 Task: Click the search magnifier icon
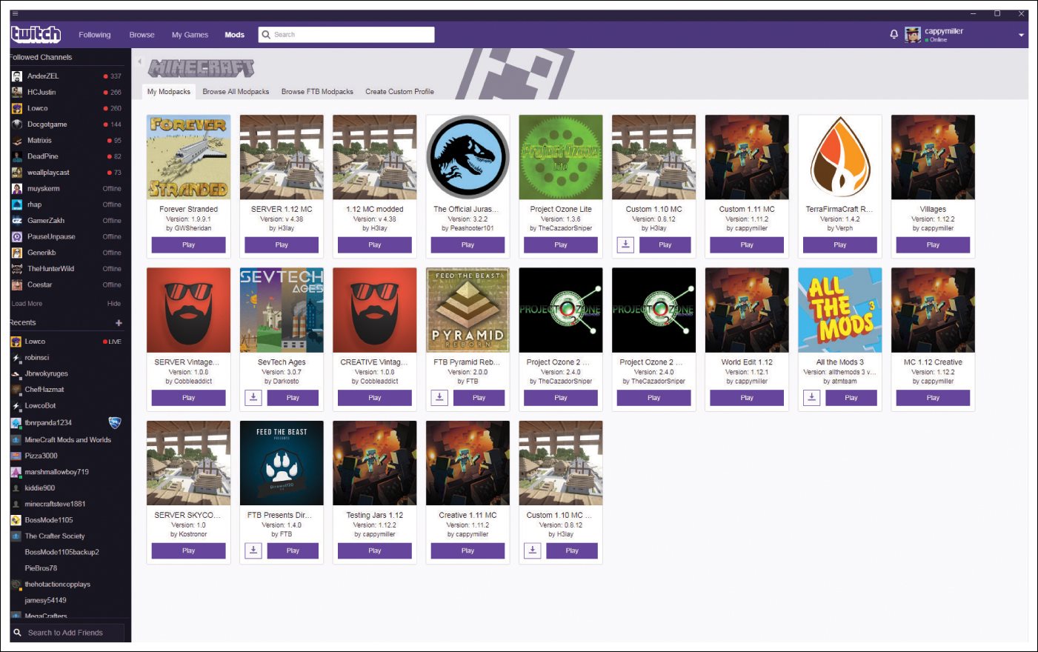click(266, 34)
